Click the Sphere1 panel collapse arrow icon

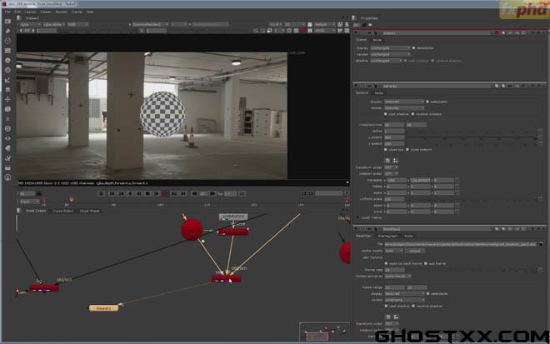pos(357,86)
